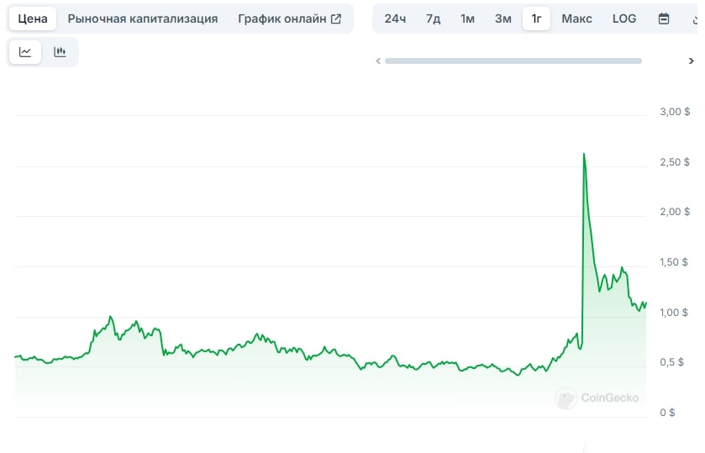
Task: Select the 24ч time range
Action: point(395,18)
